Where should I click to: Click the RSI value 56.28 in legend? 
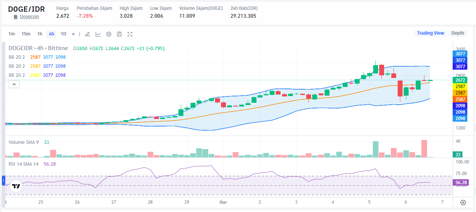[50, 164]
